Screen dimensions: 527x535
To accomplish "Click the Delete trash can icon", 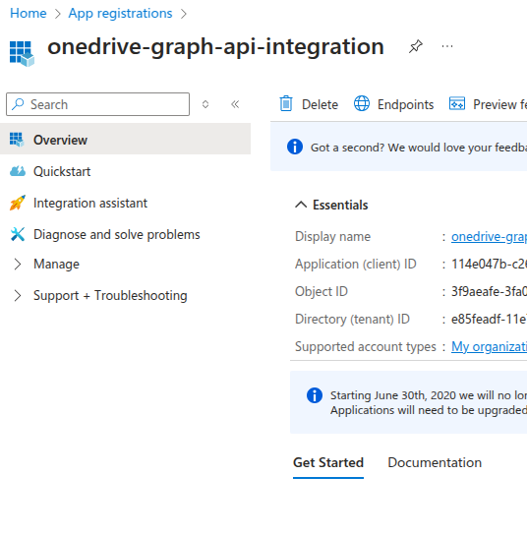I will click(286, 103).
